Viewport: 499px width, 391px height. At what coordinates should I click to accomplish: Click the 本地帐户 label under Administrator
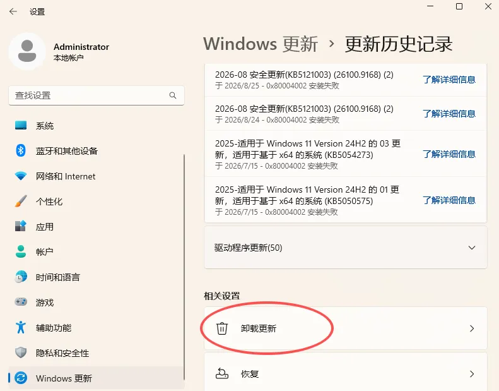[x=68, y=57]
